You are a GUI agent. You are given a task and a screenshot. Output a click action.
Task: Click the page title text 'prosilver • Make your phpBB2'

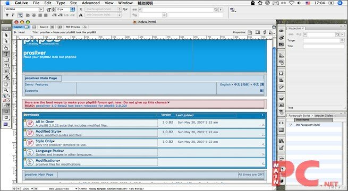68,32
